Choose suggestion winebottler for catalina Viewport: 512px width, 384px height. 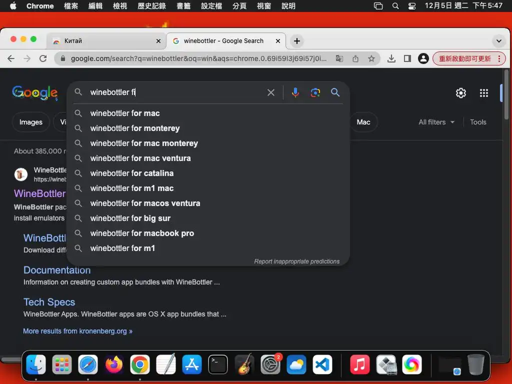coord(208,173)
